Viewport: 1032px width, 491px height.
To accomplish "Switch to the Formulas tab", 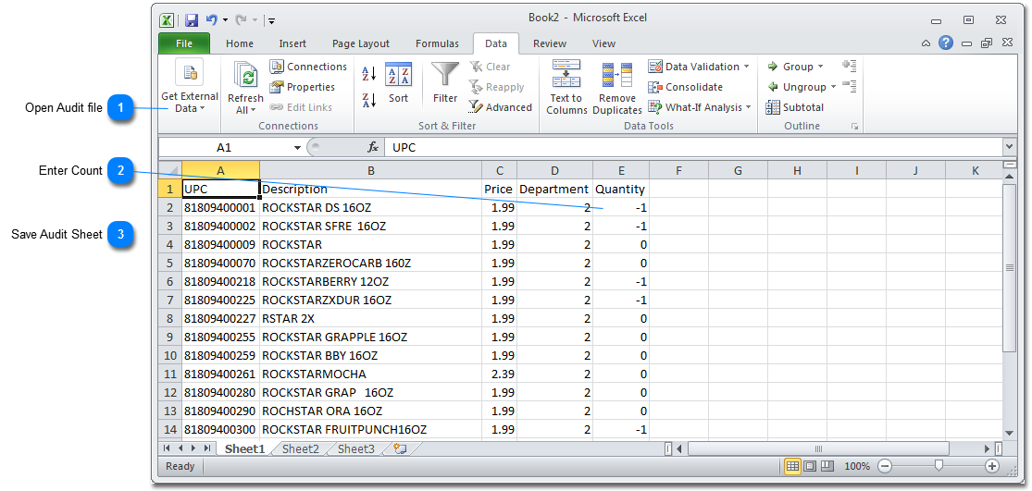I will (437, 43).
